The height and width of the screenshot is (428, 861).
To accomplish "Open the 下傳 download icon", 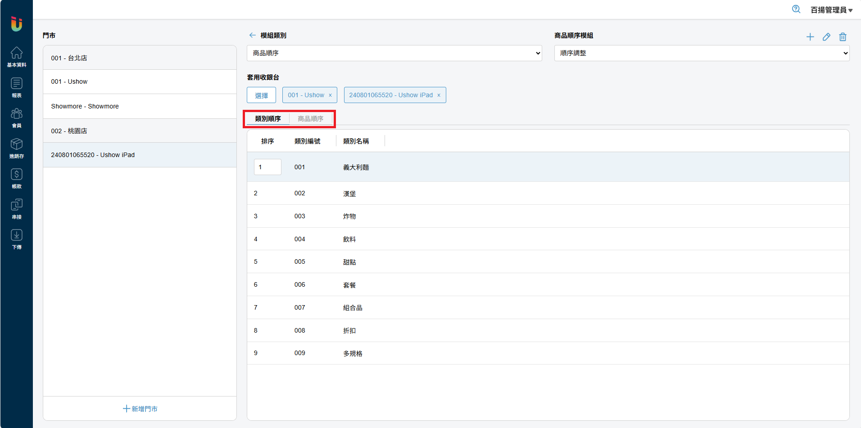I will 17,239.
